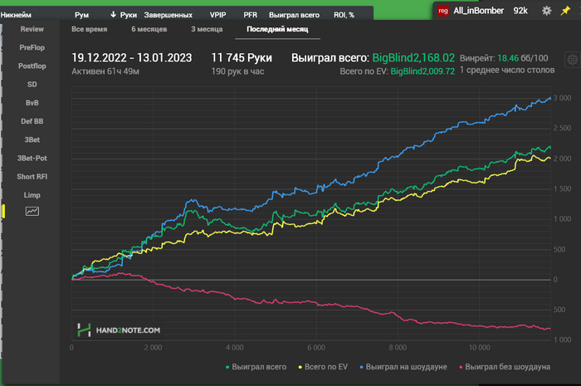The height and width of the screenshot is (386, 581).
Task: Select the Последний месяц period
Action: pyautogui.click(x=277, y=29)
